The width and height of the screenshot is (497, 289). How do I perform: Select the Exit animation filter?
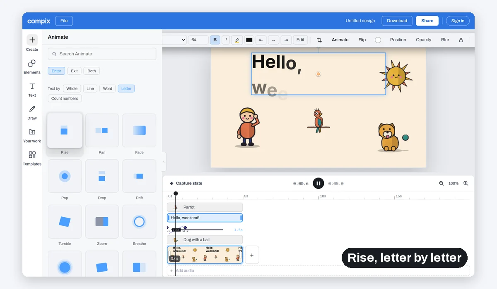point(74,71)
